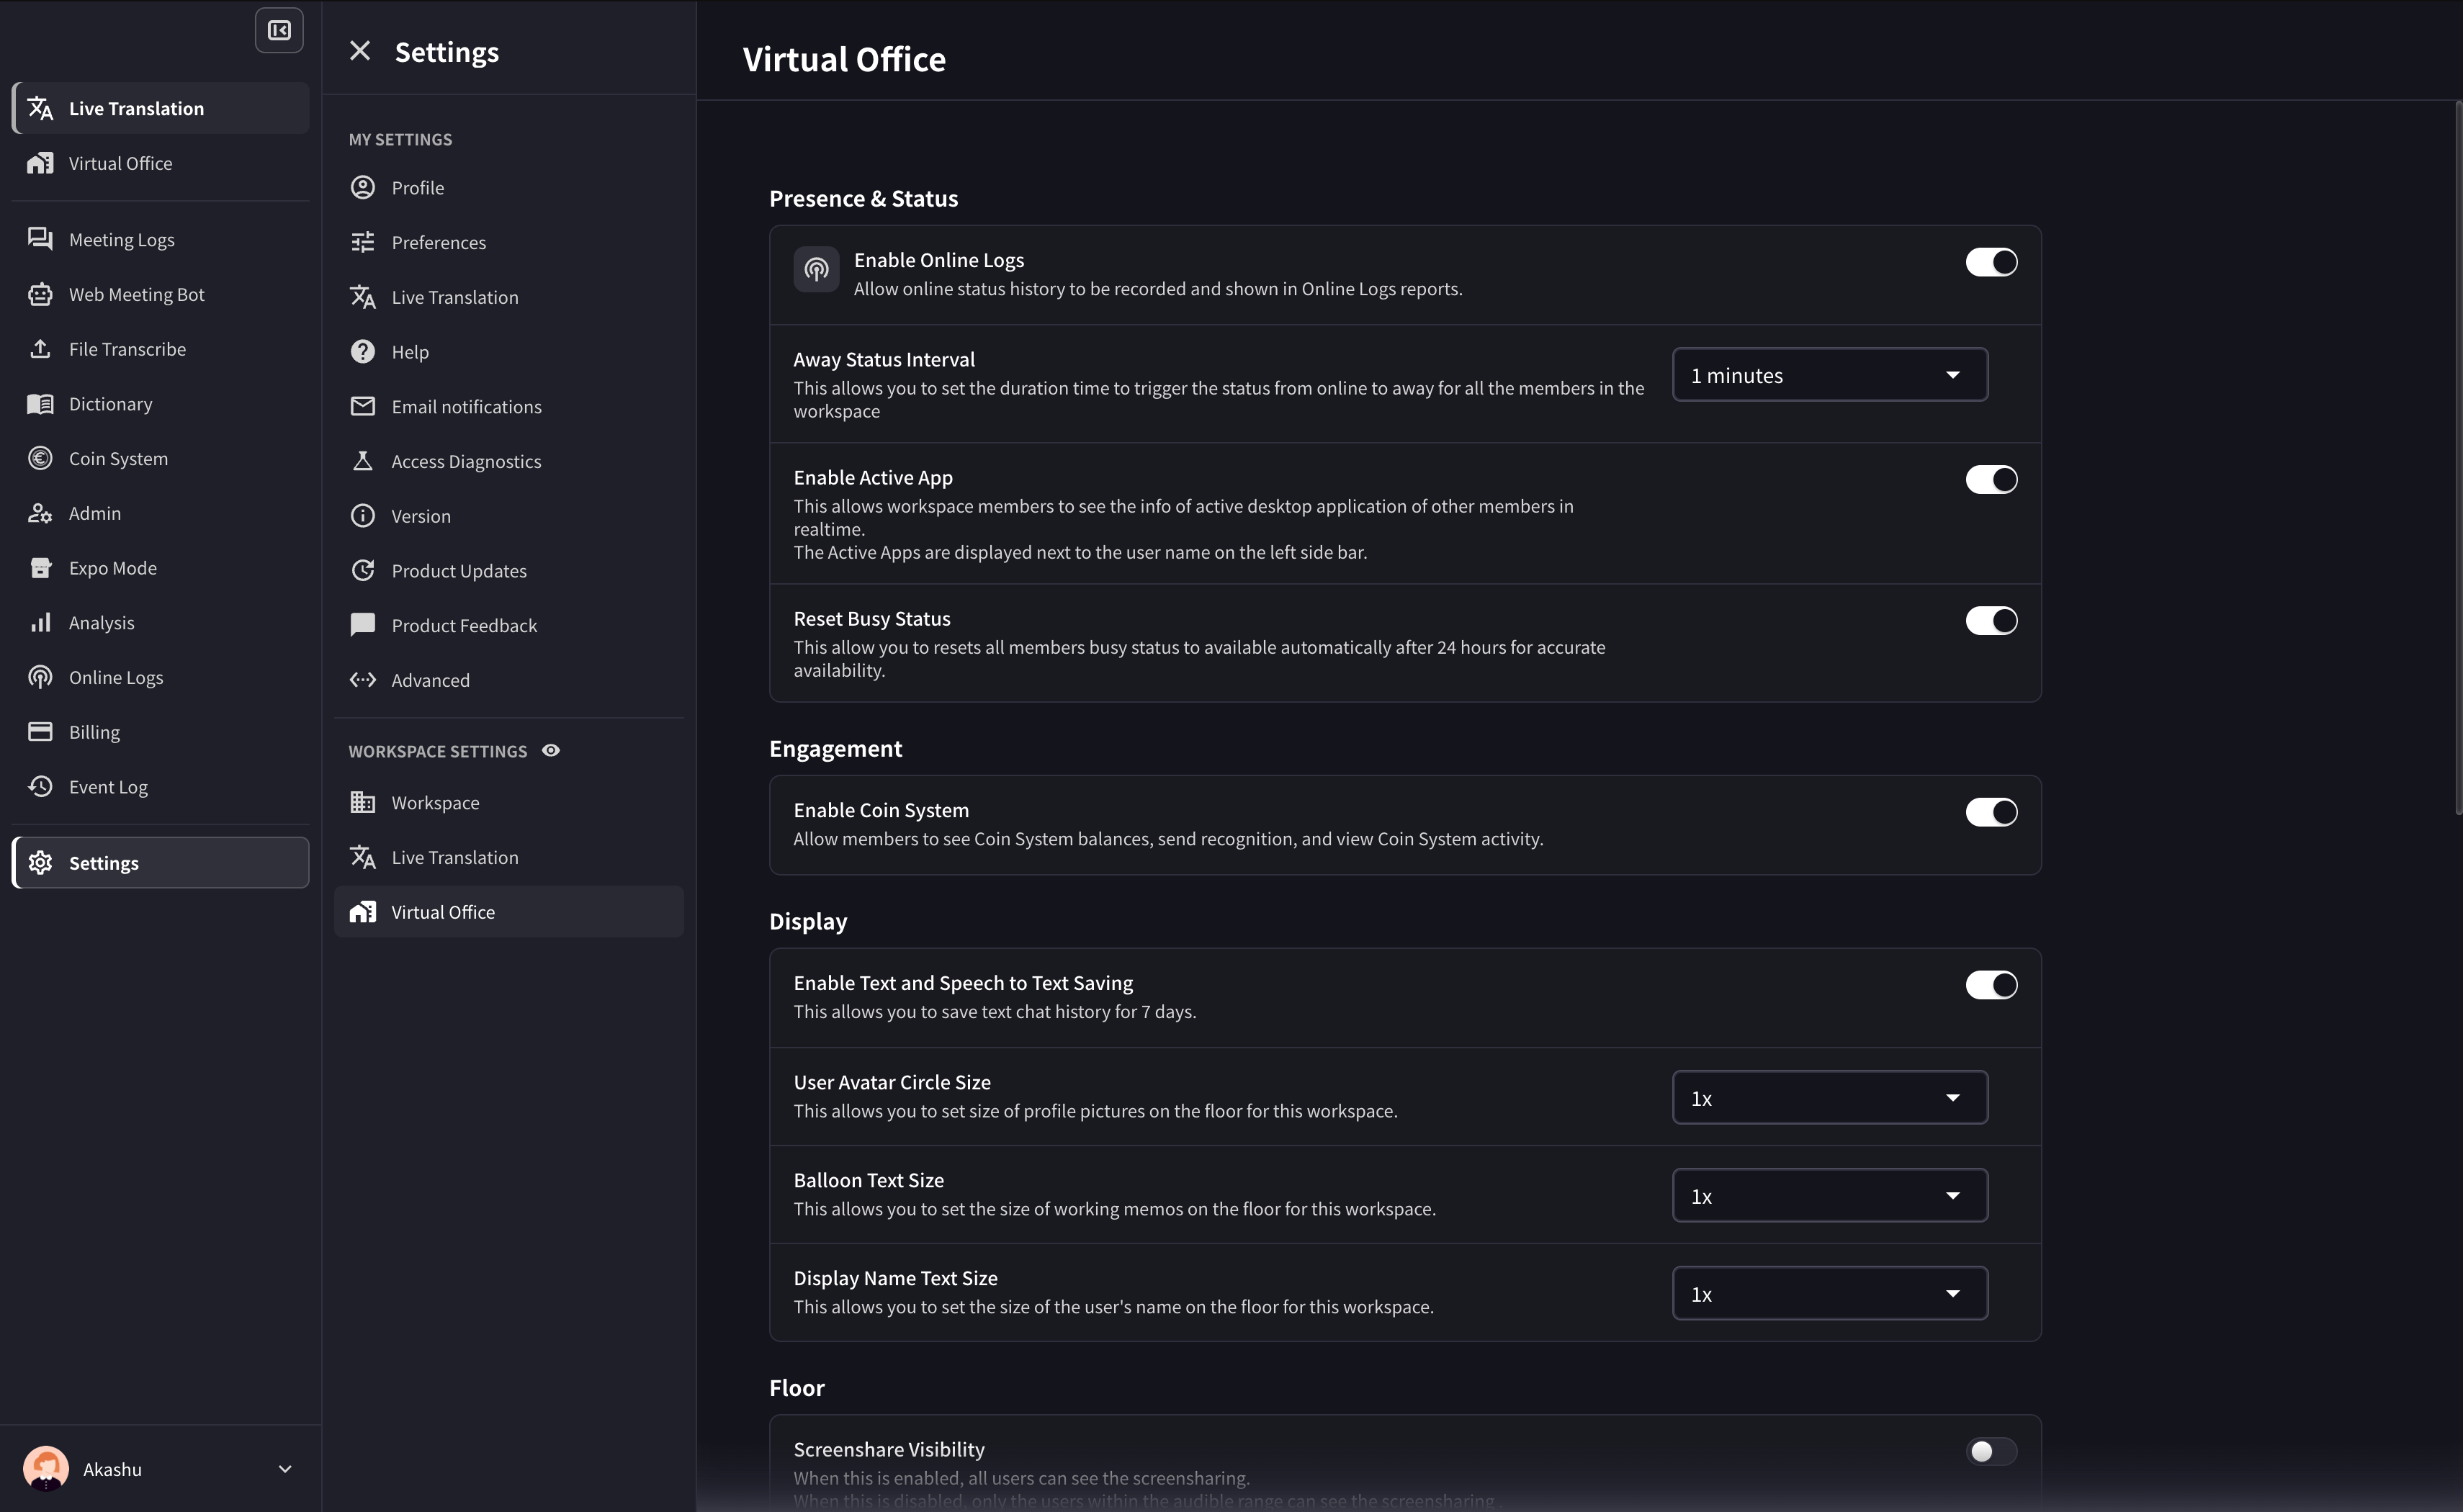Open the Balloon Text Size dropdown

(1829, 1196)
